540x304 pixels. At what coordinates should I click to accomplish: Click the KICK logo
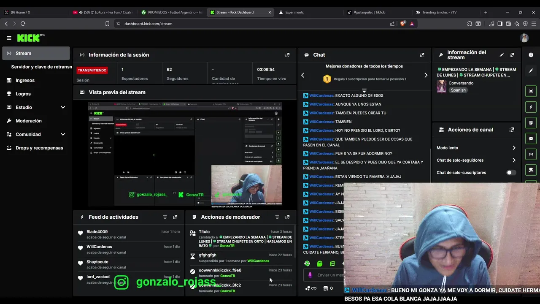pyautogui.click(x=31, y=38)
